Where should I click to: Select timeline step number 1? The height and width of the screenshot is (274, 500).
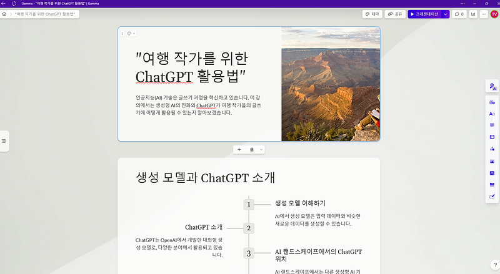click(249, 204)
